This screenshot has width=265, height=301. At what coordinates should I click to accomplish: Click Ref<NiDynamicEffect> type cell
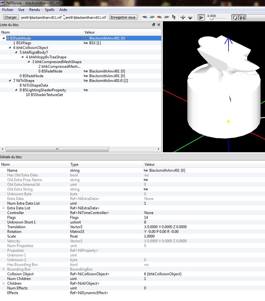pos(89,293)
